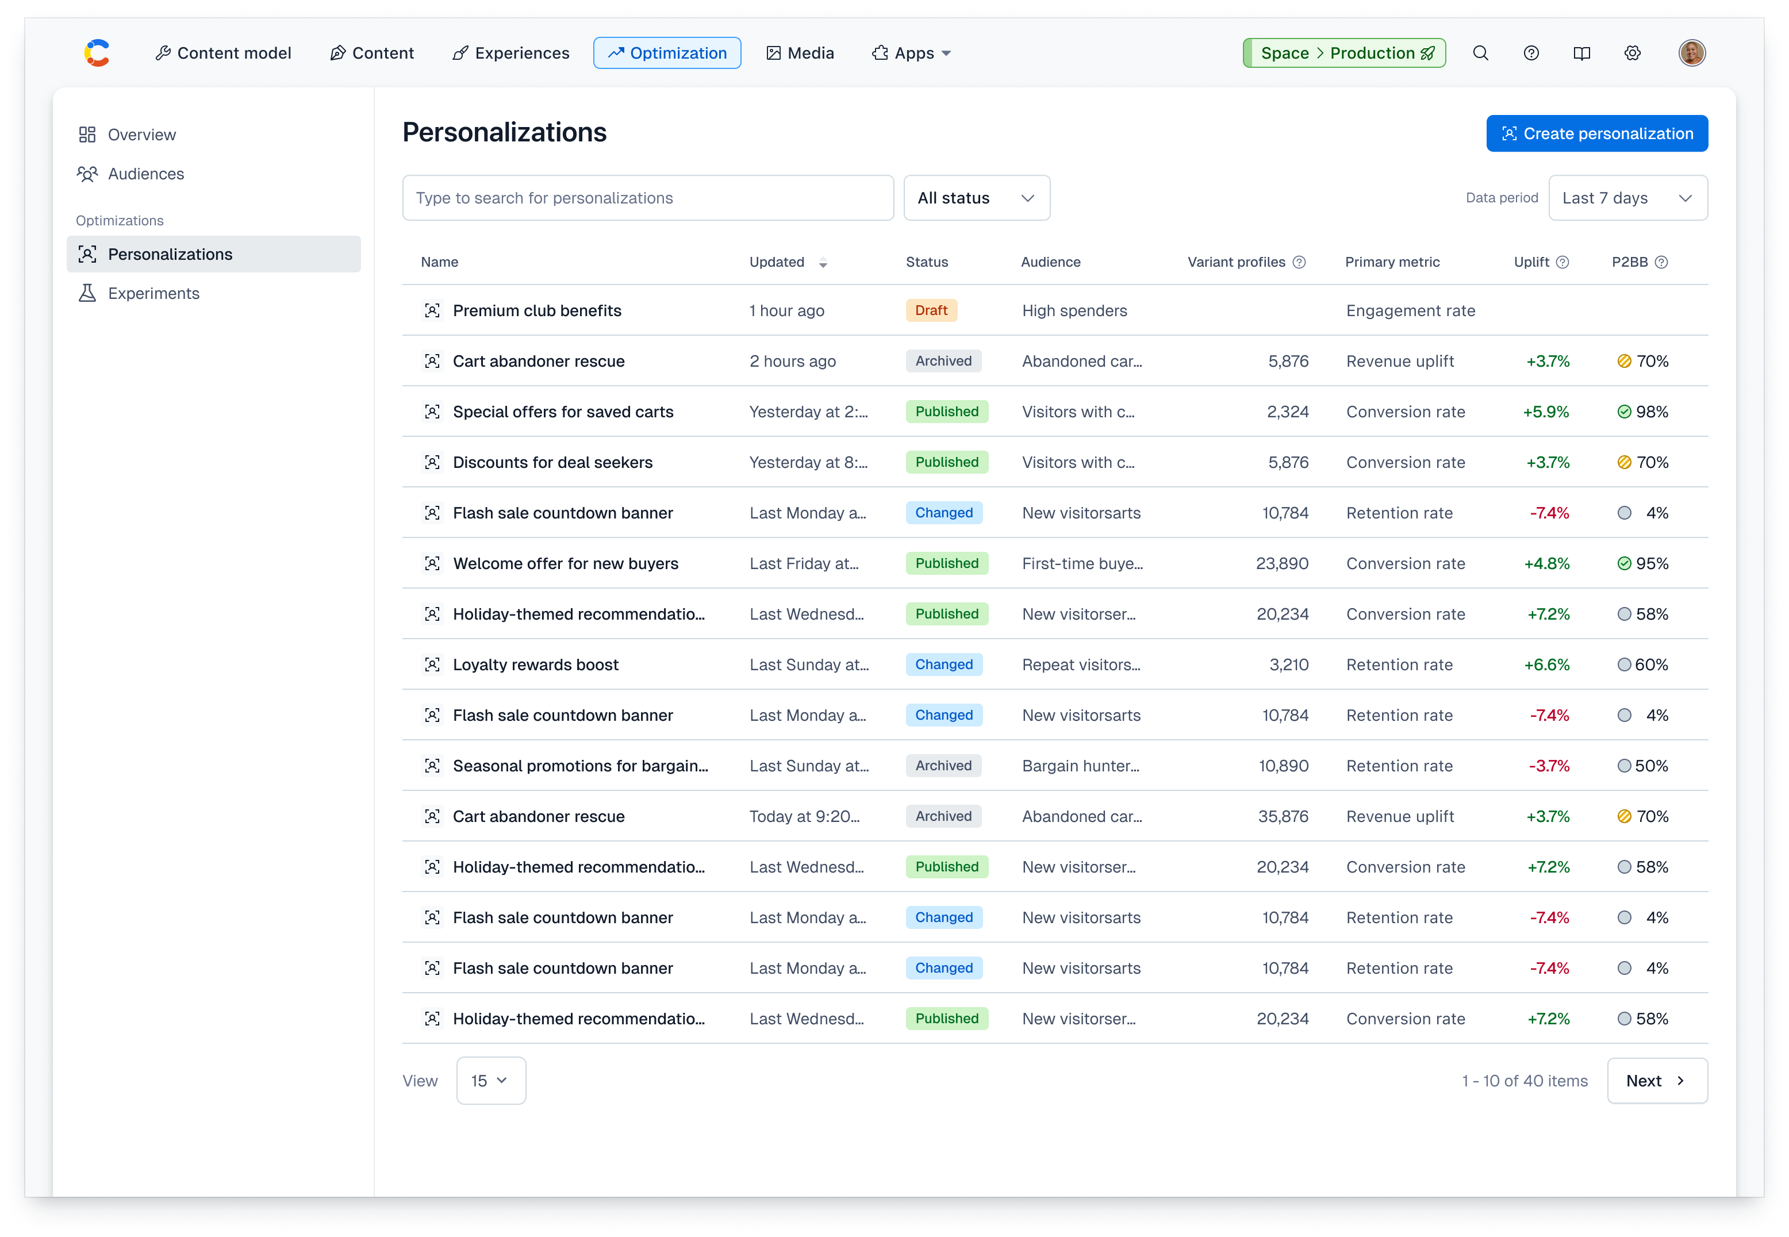Switch to the Content model tab
The image size is (1789, 1237).
click(x=223, y=53)
